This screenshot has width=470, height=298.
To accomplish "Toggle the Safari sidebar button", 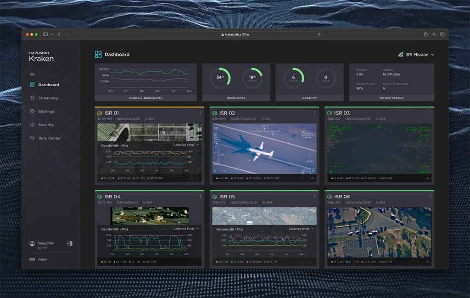I will click(x=45, y=34).
